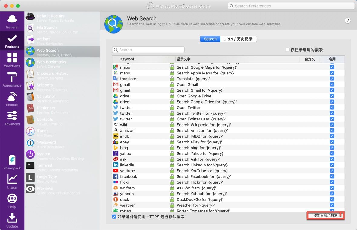Select Actions feature
357x230 pixels.
[62, 41]
